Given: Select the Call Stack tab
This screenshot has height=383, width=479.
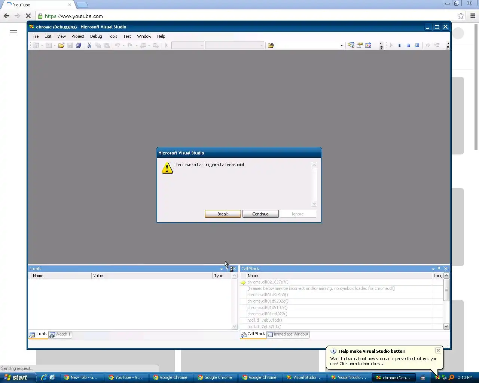Looking at the screenshot, I should click(x=253, y=334).
